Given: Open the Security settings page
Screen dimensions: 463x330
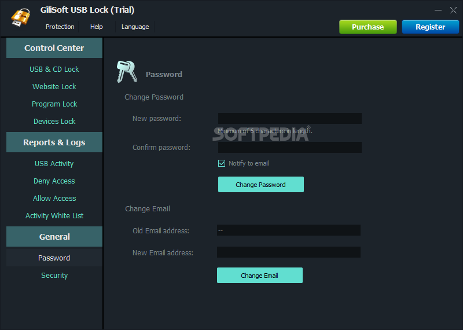Looking at the screenshot, I should coord(54,276).
